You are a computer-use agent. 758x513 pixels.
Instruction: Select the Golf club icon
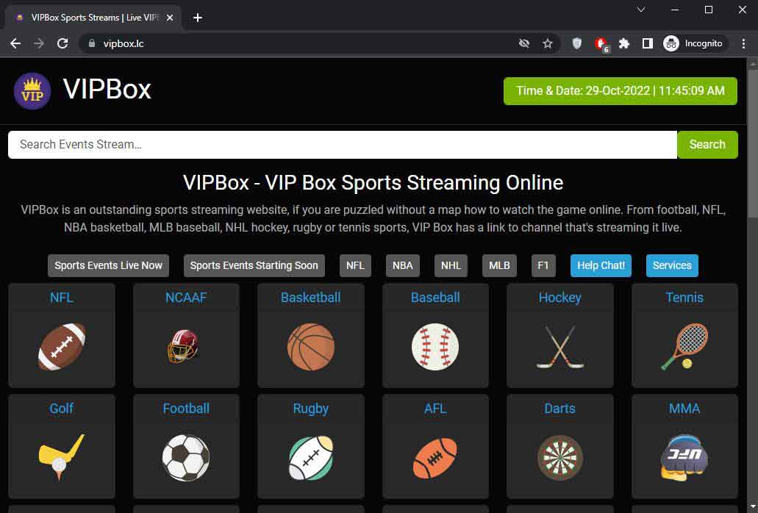[62, 457]
